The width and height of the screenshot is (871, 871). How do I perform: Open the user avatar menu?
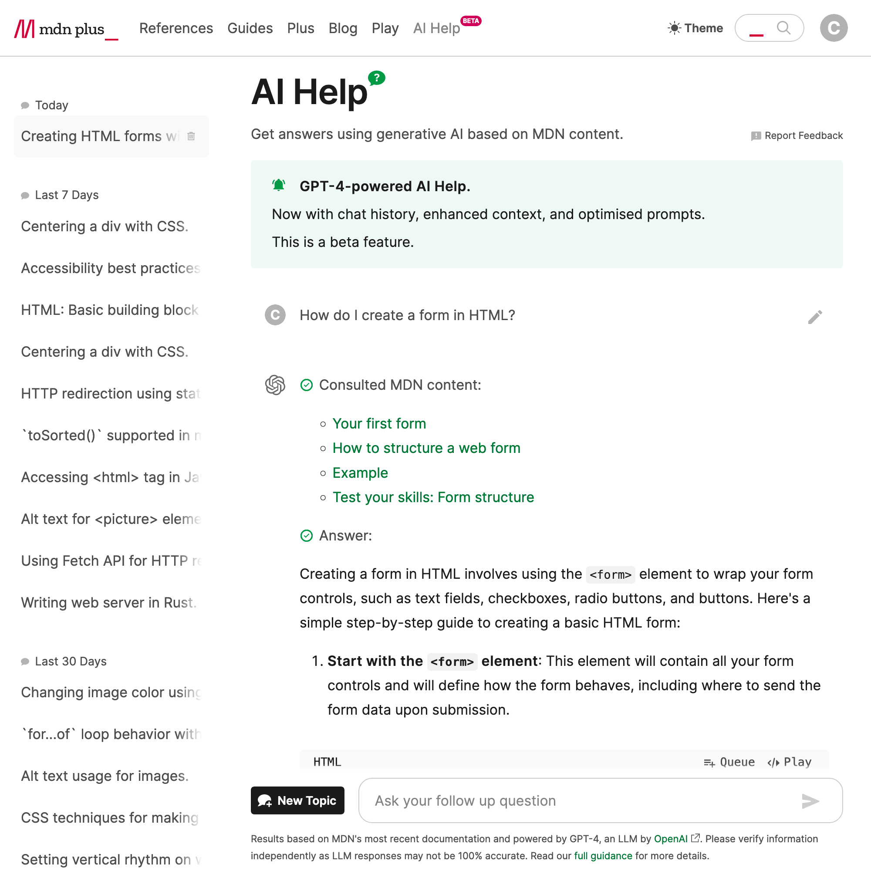point(833,28)
